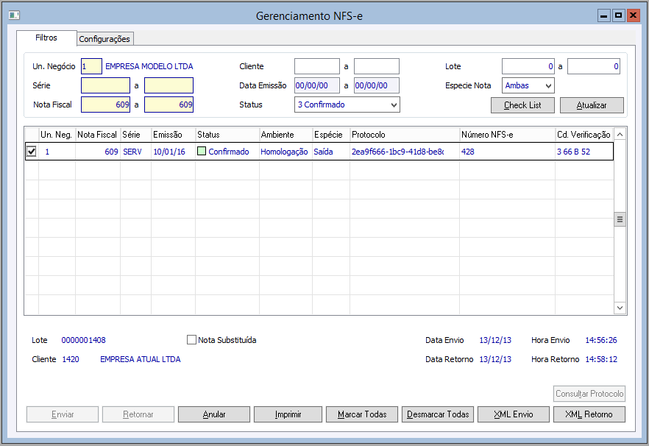Expand the Especie Nota Ambas dropdown
649x446 pixels.
pos(547,85)
